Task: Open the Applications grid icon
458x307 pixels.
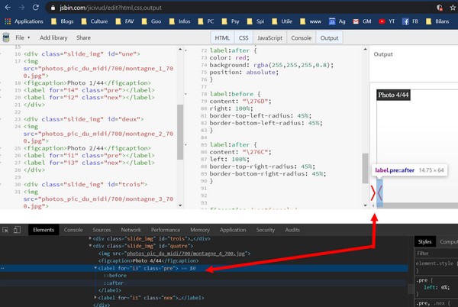Action: [x=8, y=21]
